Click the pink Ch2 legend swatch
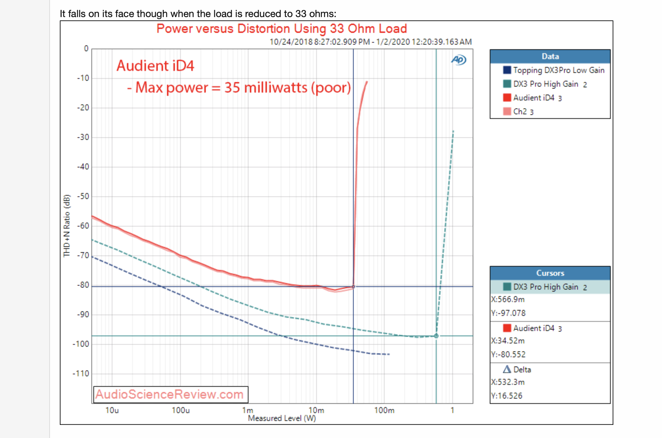The image size is (662, 438). (x=507, y=111)
